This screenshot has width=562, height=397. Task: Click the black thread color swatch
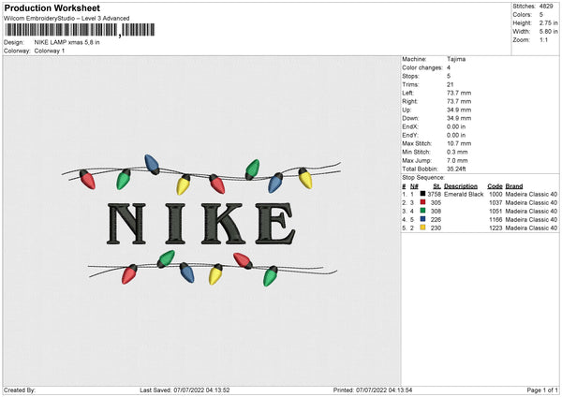(423, 194)
